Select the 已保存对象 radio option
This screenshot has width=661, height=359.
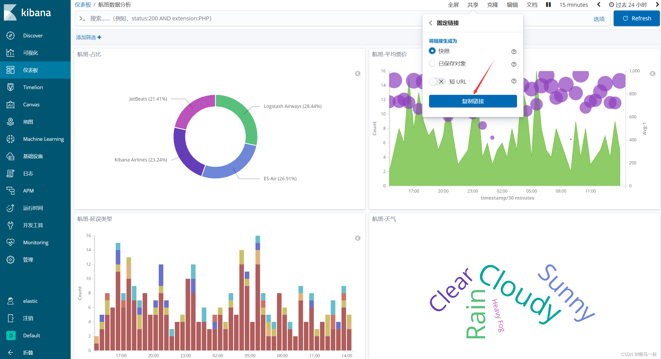(432, 63)
